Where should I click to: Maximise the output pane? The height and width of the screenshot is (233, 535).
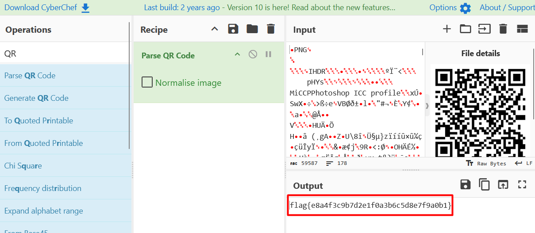click(522, 185)
